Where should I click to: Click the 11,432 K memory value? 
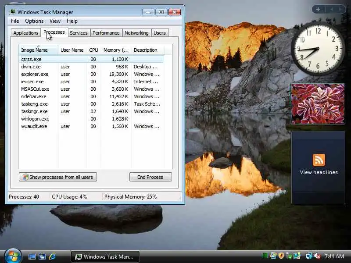118,96
